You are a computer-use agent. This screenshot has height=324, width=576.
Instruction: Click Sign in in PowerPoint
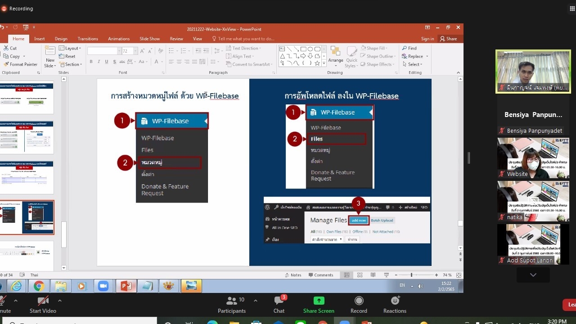[x=427, y=39]
